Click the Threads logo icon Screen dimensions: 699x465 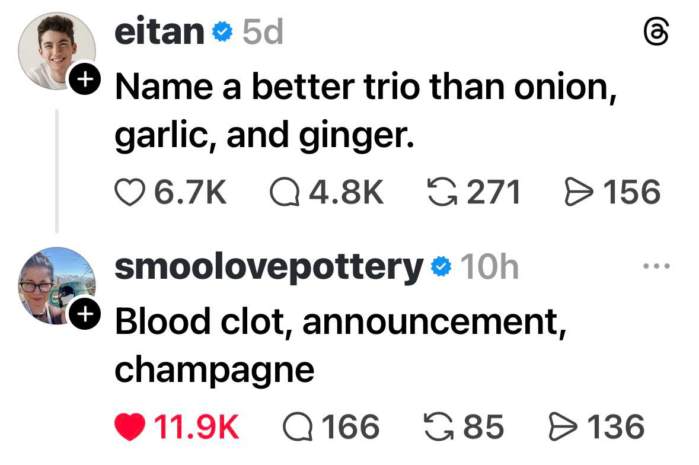pos(657,34)
